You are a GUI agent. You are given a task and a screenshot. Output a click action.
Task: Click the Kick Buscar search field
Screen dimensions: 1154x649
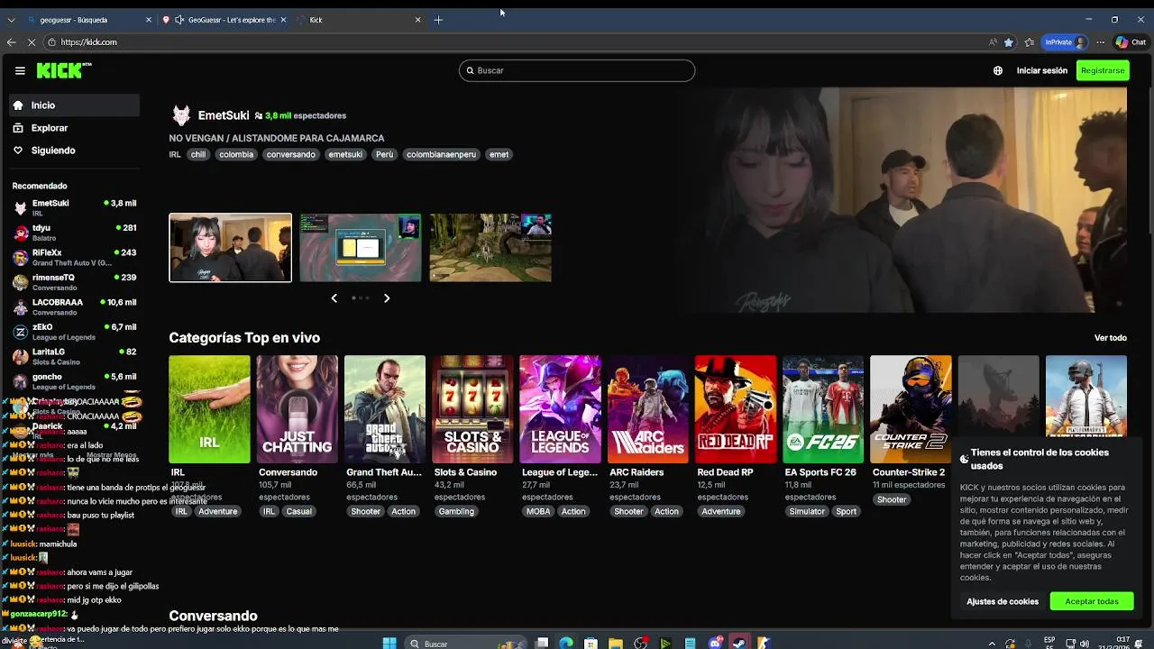point(577,70)
